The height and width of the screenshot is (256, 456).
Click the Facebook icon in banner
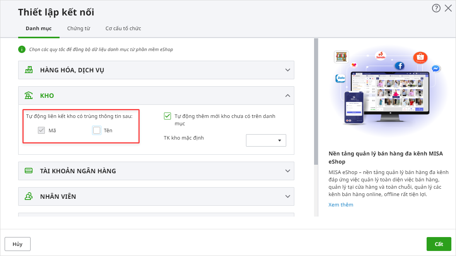pos(399,66)
